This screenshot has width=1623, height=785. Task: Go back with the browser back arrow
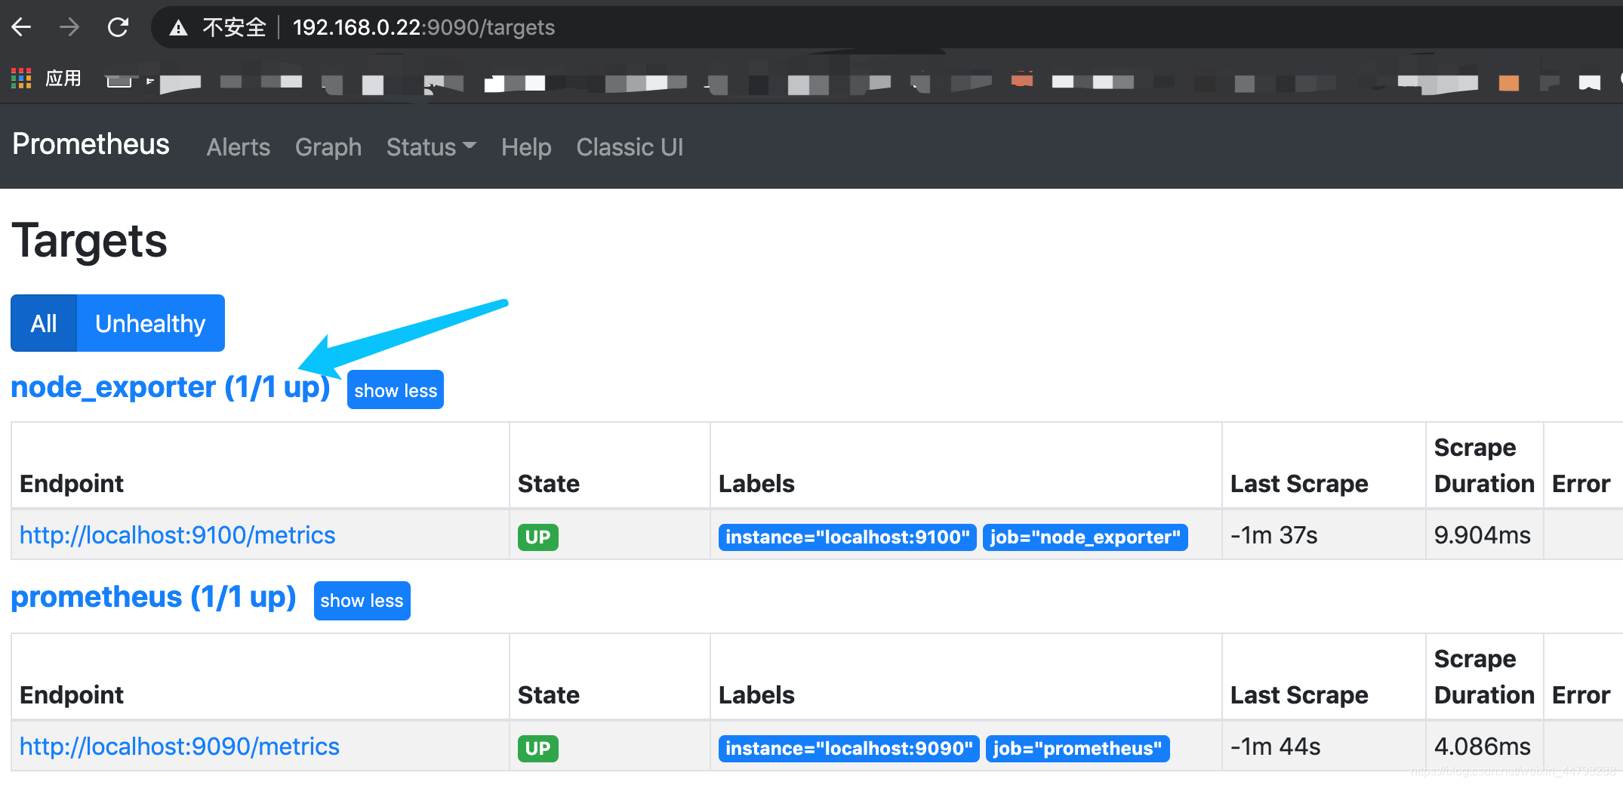[22, 28]
